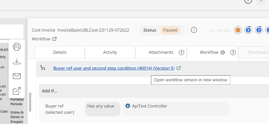
Task: Click help icon beside Attachments tab
Action: coord(181,52)
